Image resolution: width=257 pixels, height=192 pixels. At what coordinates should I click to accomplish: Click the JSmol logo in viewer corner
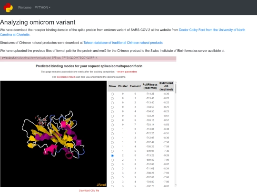101,185
